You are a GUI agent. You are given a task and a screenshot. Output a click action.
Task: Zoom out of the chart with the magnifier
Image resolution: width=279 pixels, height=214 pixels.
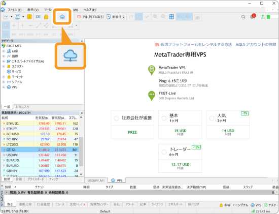(163, 17)
